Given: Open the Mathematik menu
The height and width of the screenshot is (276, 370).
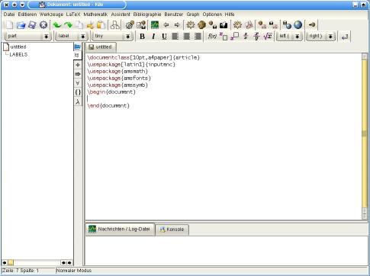Looking at the screenshot, I should tap(95, 14).
